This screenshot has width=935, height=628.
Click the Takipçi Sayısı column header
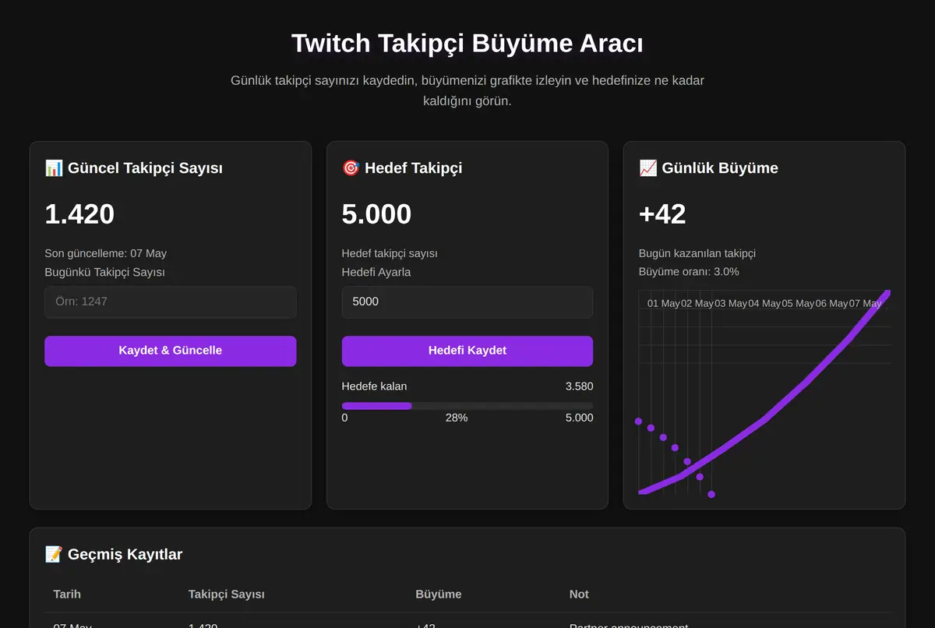pos(227,594)
